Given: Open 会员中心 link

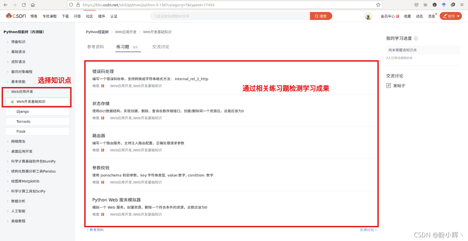Looking at the screenshot, I should 390,16.
